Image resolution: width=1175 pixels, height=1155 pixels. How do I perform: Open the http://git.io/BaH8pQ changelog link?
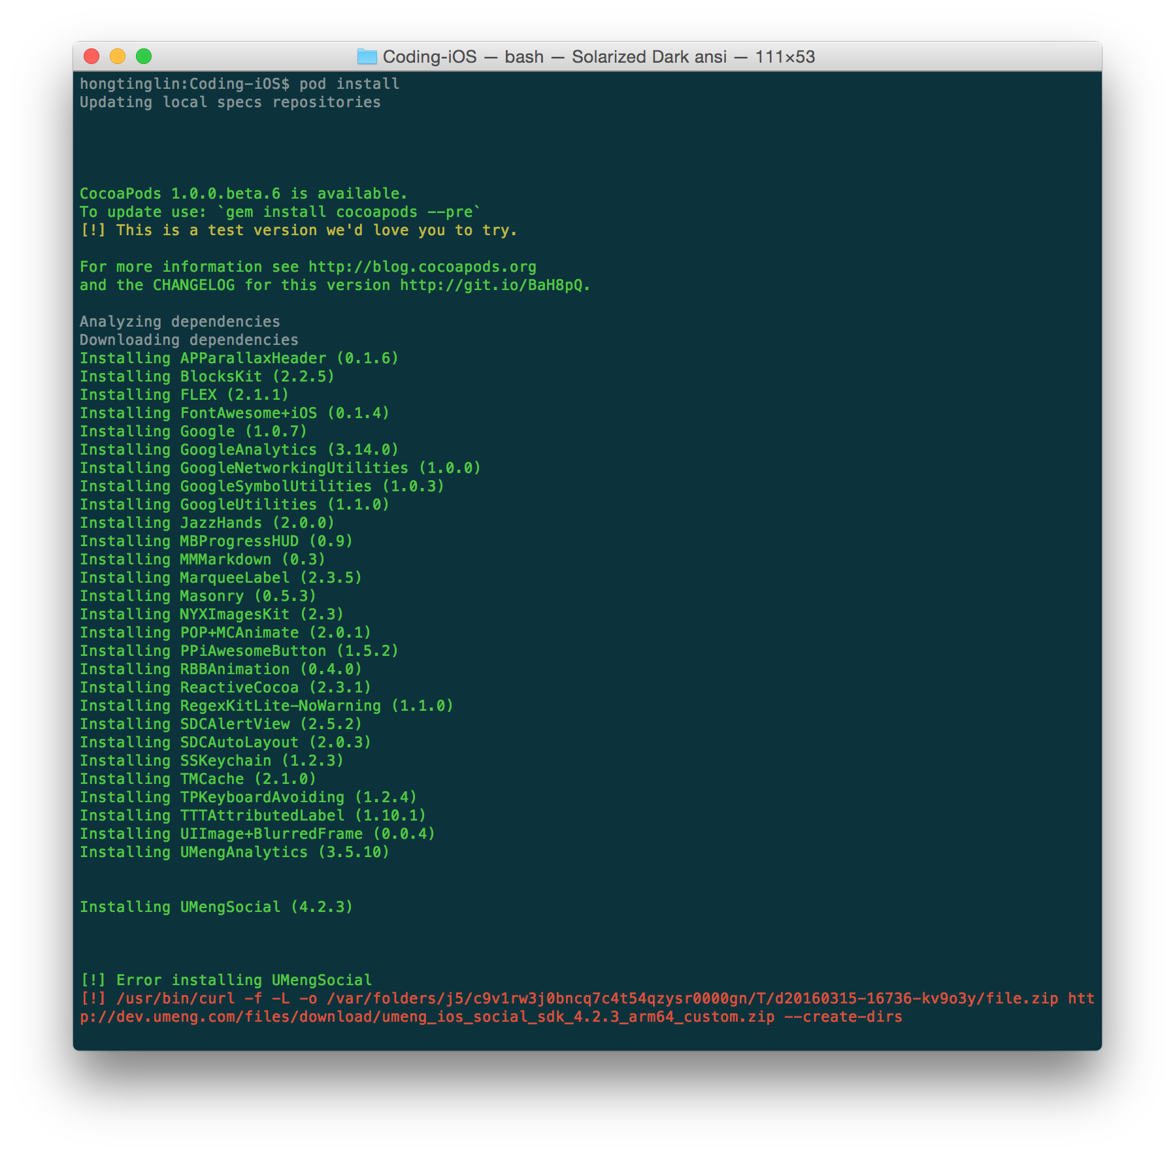(x=493, y=285)
